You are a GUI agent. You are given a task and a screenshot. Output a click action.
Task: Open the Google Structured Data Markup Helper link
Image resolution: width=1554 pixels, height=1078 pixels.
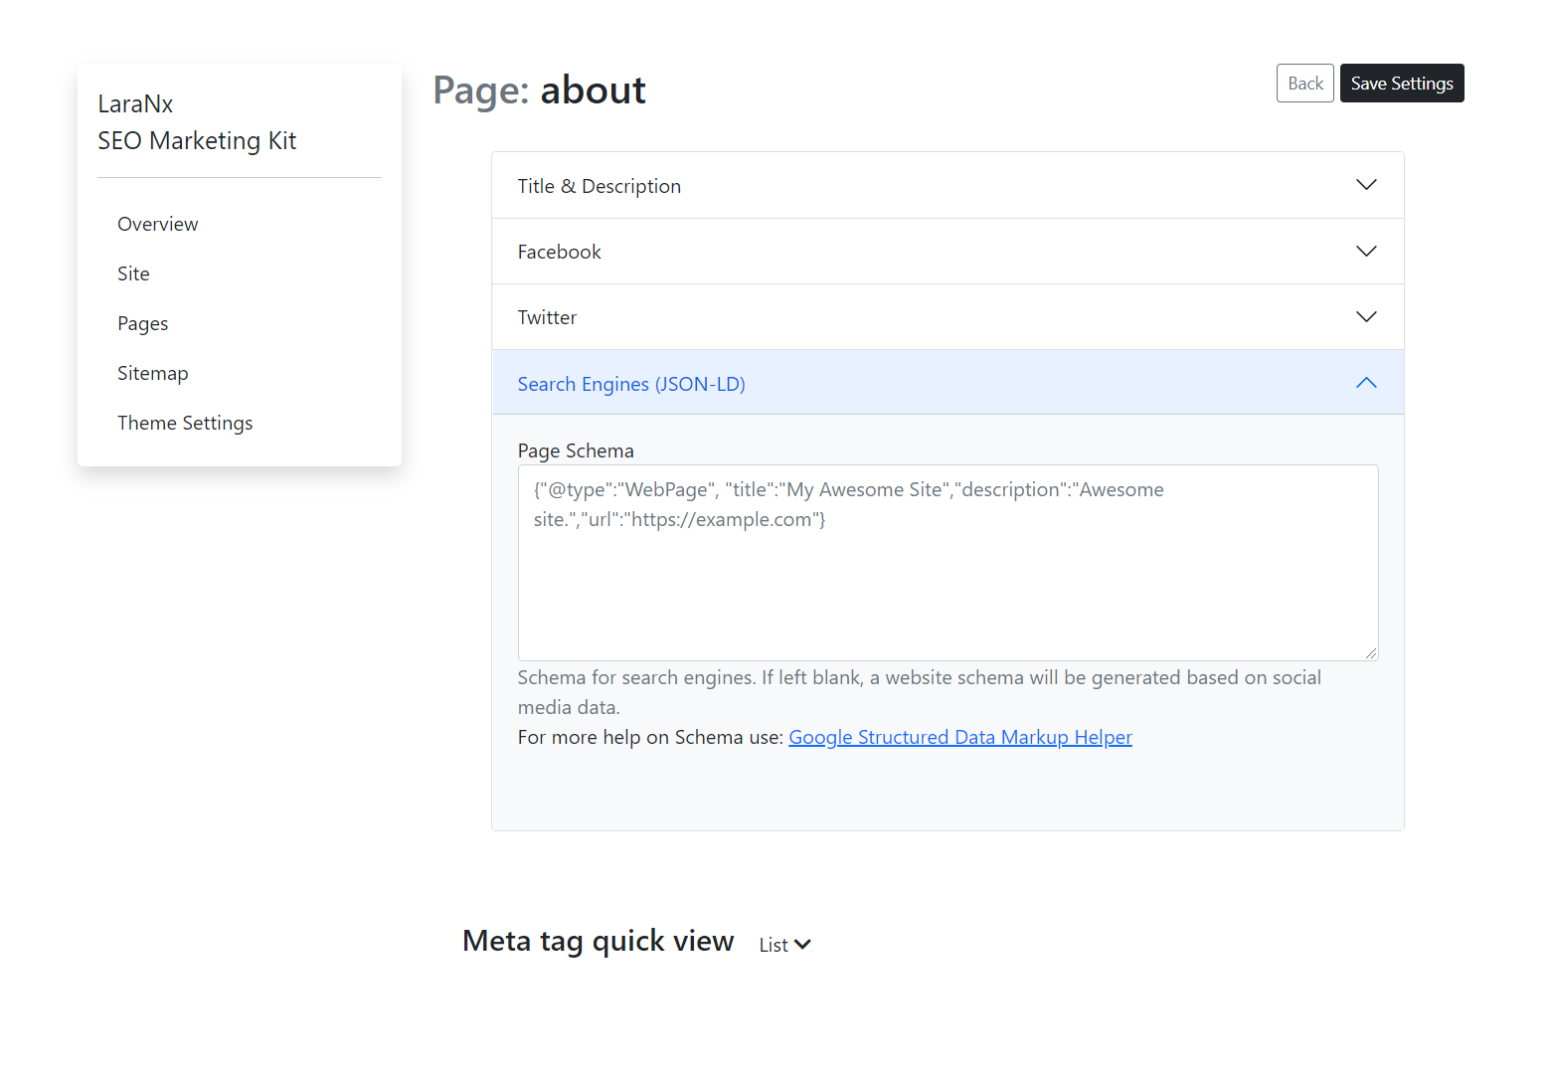pos(959,737)
